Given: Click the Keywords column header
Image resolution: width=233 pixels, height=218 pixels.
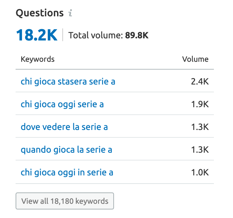Looking at the screenshot, I should coord(38,59).
